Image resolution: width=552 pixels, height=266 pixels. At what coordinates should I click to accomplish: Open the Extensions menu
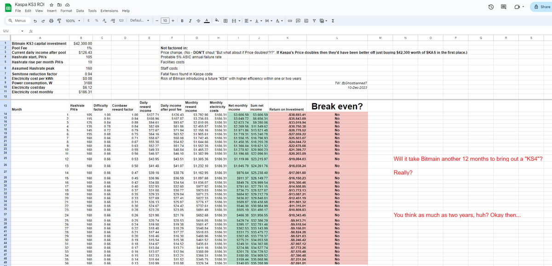tap(109, 11)
